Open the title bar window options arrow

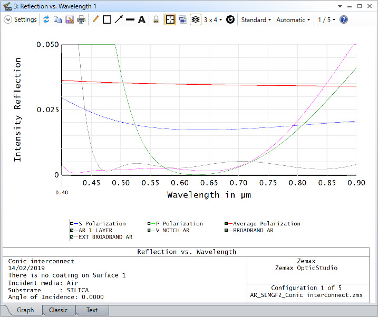[x=340, y=6]
